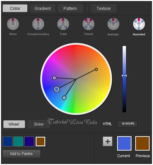Click the Accented scheme icon
Image resolution: width=153 pixels, height=165 pixels.
point(139,24)
